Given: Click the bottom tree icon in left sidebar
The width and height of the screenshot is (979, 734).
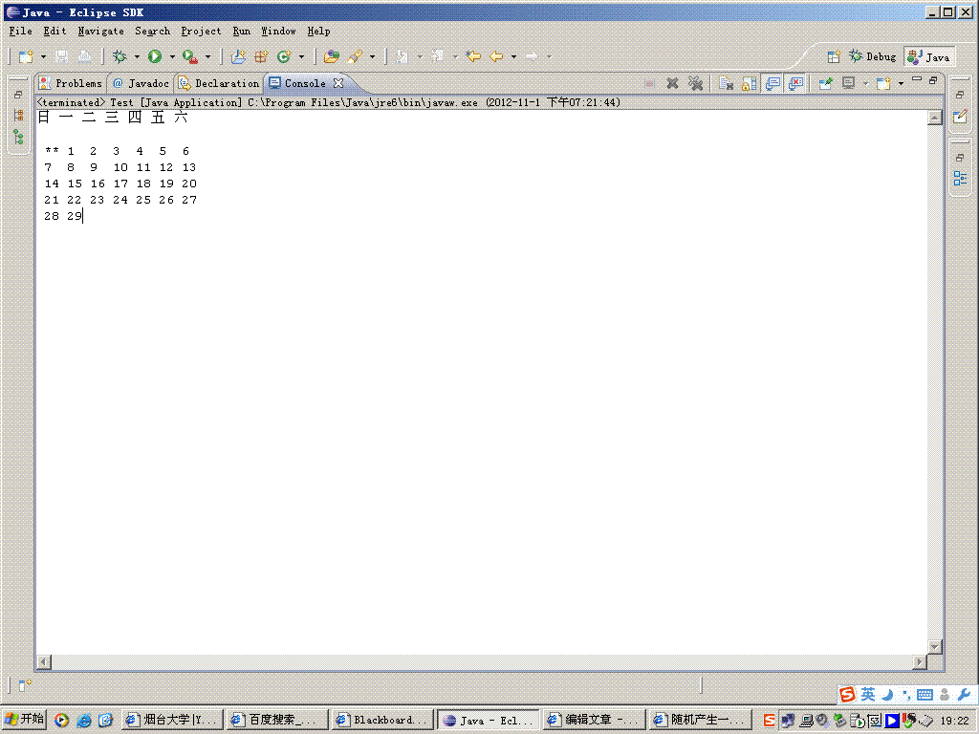Looking at the screenshot, I should [x=19, y=138].
